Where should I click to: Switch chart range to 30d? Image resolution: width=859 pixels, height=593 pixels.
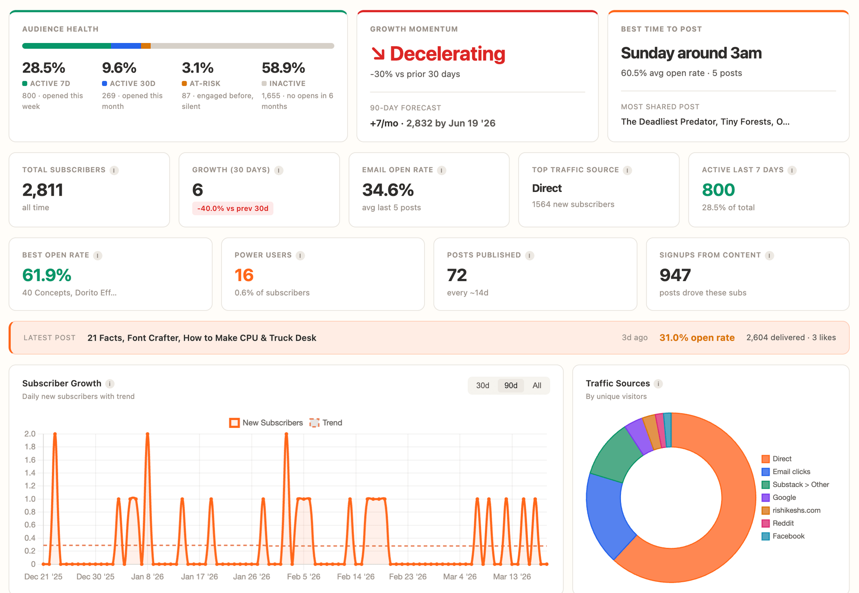coord(482,385)
